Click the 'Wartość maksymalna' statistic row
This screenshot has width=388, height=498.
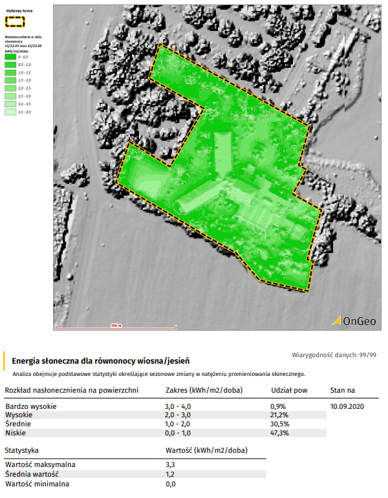click(40, 464)
